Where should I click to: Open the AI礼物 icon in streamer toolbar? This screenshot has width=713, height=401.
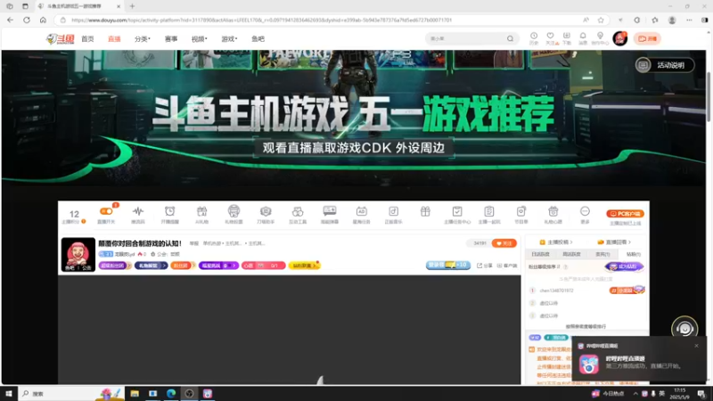point(201,211)
